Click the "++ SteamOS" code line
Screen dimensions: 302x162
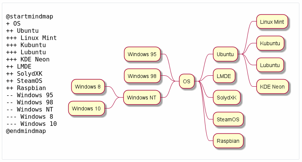click(x=24, y=81)
